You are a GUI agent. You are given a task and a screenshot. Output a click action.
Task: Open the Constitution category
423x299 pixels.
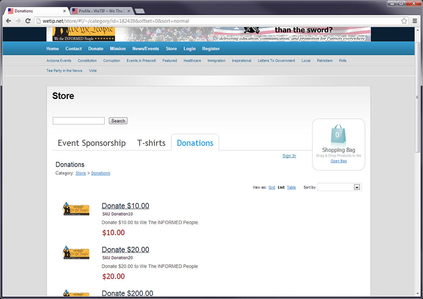coord(87,60)
